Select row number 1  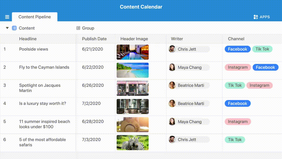(4, 49)
